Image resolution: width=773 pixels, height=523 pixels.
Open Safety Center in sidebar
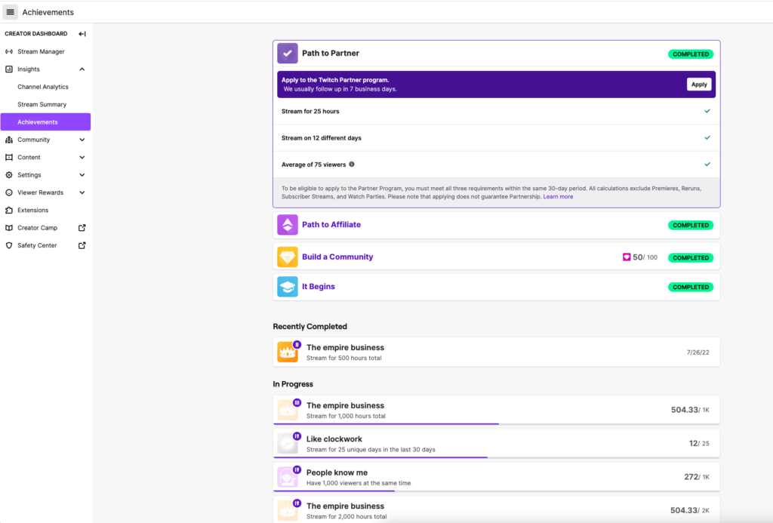[x=45, y=245]
